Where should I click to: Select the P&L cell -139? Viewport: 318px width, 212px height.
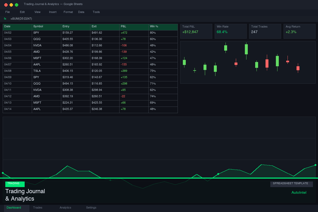134,52
